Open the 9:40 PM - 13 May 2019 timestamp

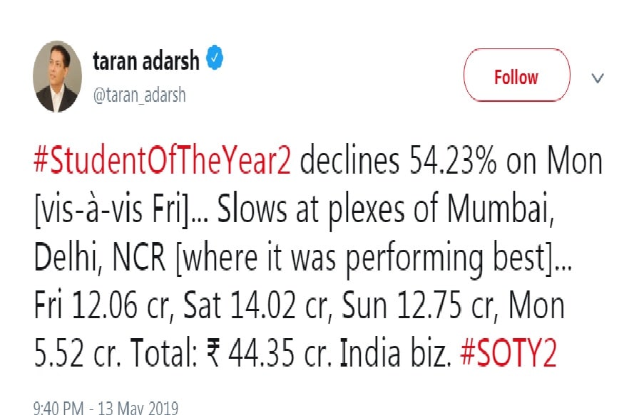click(106, 408)
